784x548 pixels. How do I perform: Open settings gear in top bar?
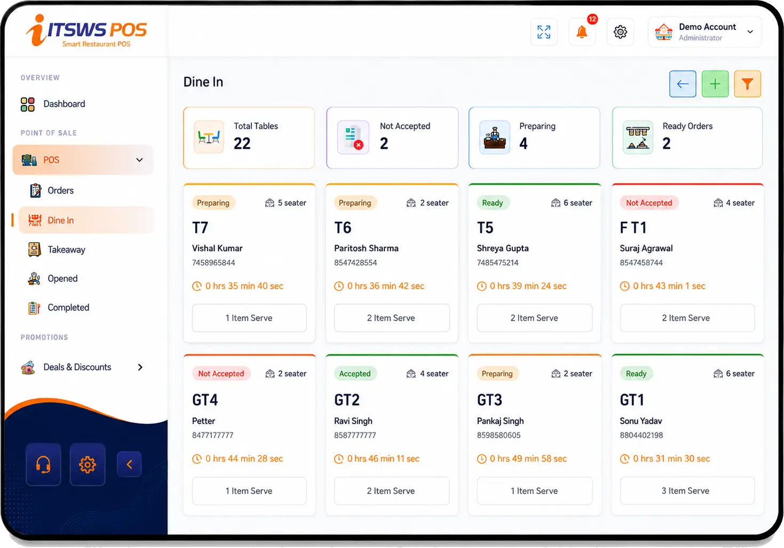(620, 32)
